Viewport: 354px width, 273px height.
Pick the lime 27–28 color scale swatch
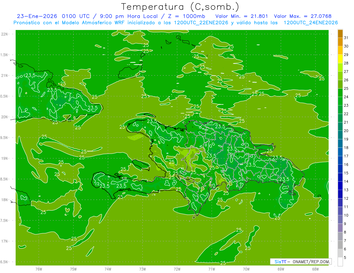click(x=340, y=67)
